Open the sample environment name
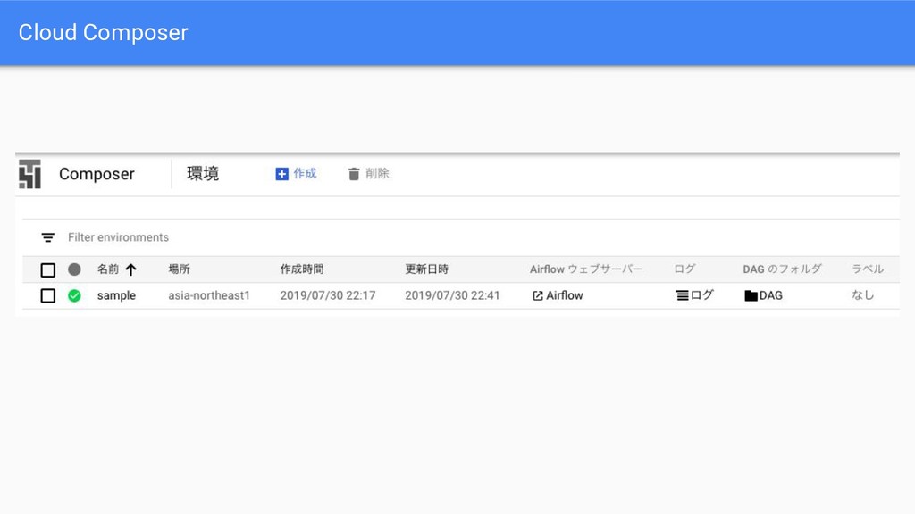Viewport: 915px width, 514px height. pyautogui.click(x=116, y=295)
